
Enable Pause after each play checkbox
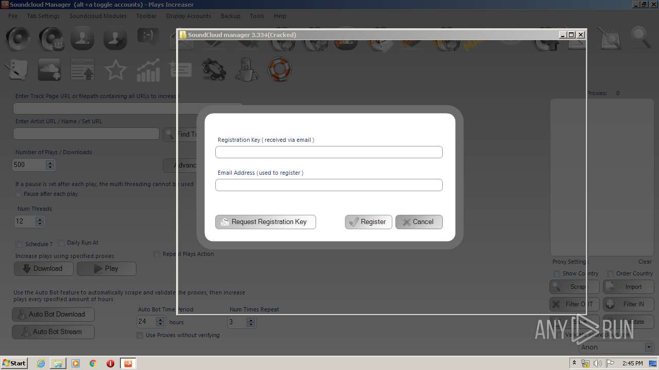click(19, 194)
